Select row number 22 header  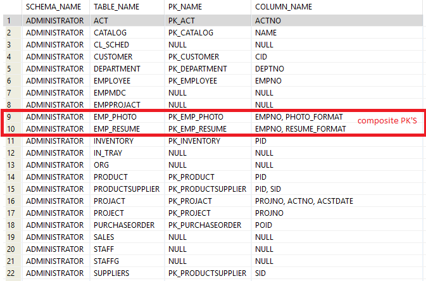11,273
